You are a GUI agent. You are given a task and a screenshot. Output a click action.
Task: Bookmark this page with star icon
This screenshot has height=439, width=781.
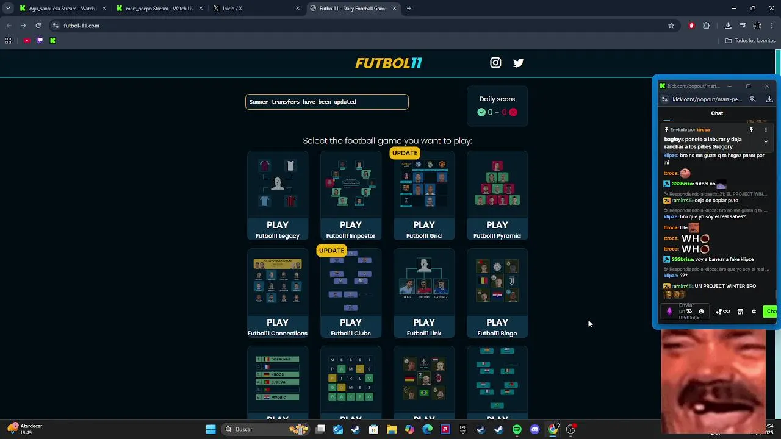[x=671, y=26]
